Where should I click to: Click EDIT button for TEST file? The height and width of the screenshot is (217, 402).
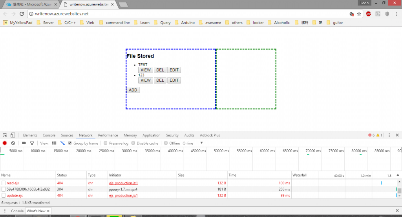pyautogui.click(x=174, y=70)
